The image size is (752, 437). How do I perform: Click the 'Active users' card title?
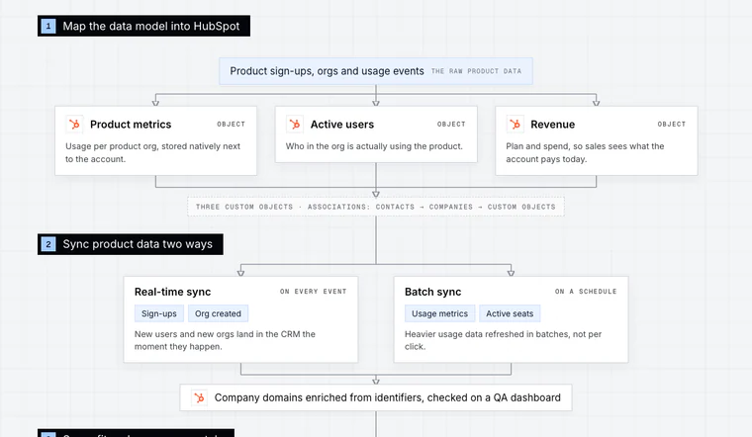342,125
